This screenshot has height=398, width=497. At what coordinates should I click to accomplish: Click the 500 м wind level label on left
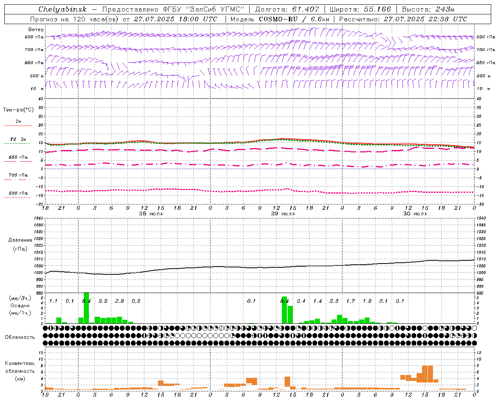(x=37, y=76)
